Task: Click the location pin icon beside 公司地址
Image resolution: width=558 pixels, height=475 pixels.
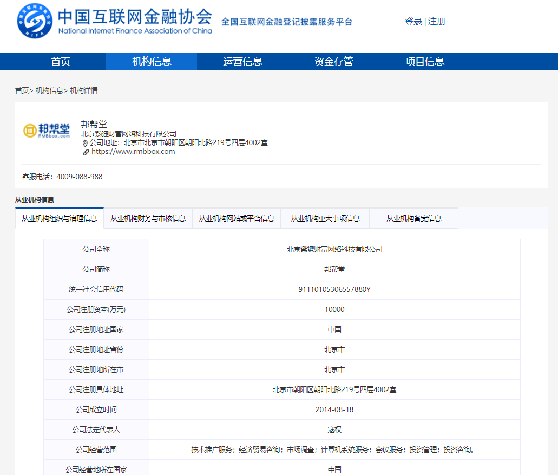Action: pyautogui.click(x=85, y=143)
